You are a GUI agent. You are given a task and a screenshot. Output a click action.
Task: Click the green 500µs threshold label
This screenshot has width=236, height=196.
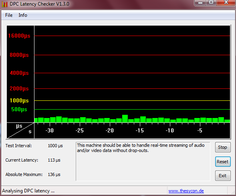click(19, 109)
